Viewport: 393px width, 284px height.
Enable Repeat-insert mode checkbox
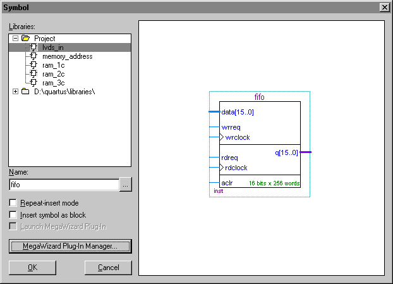(x=13, y=203)
